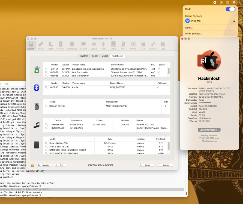
Task: Open the Displays toolbar icon
Action: 83,46
